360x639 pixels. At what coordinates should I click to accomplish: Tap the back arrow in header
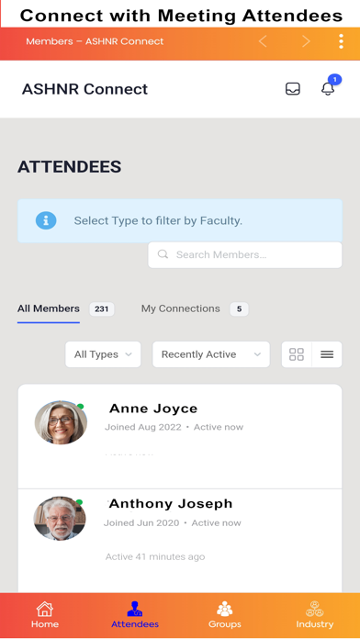click(x=263, y=41)
